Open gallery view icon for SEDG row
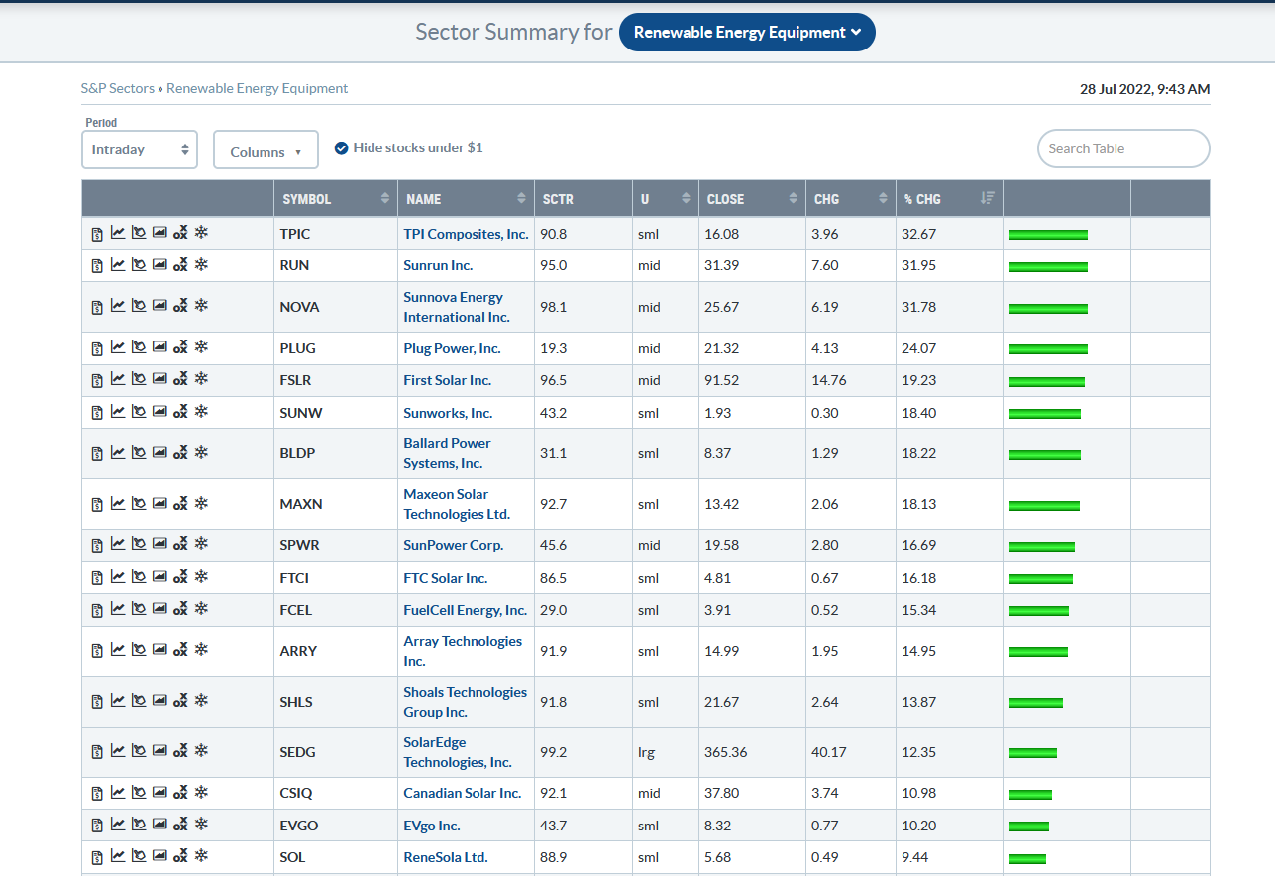The height and width of the screenshot is (876, 1275). [x=159, y=751]
